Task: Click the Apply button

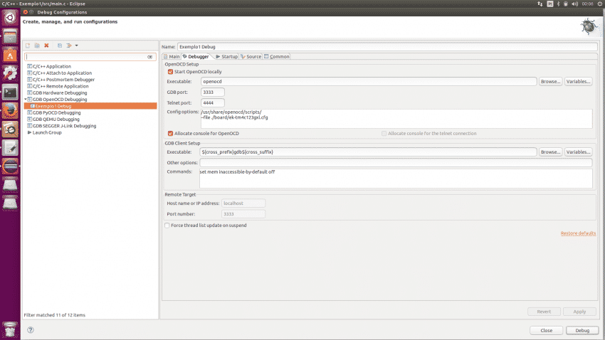Action: [579, 312]
